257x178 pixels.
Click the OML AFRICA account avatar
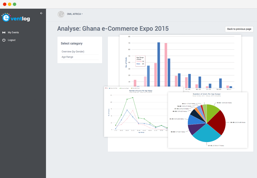pyautogui.click(x=61, y=14)
